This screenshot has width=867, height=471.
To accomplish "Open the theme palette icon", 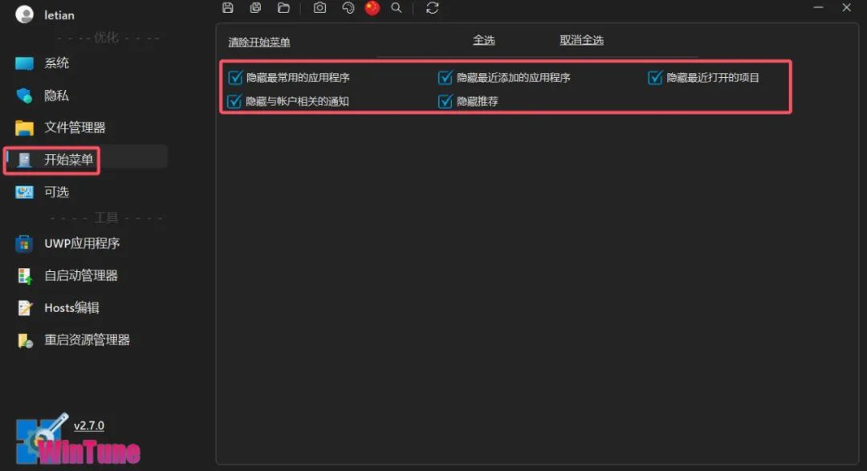I will pos(348,8).
